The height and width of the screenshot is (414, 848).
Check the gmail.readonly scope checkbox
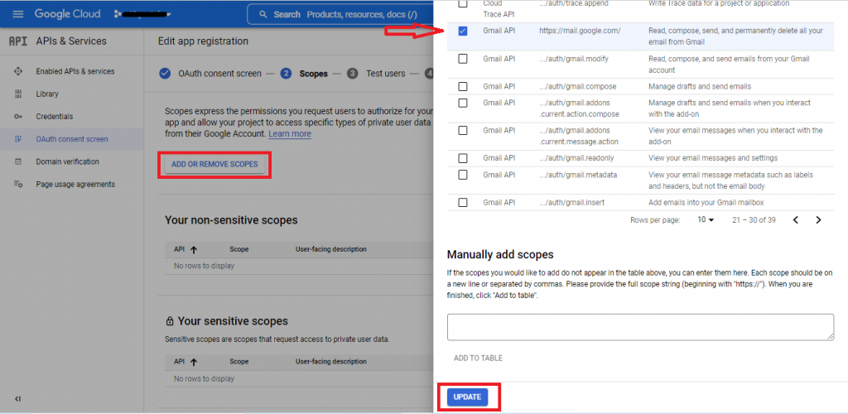[462, 158]
